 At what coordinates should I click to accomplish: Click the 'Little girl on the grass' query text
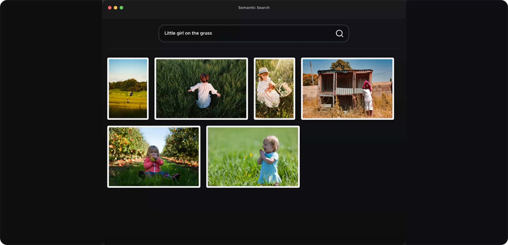click(188, 34)
